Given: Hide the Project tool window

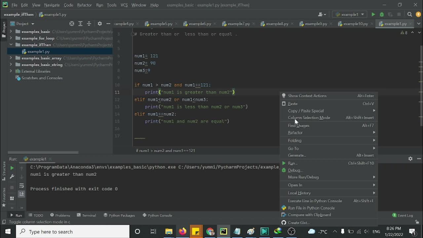Looking at the screenshot, I should click(108, 24).
